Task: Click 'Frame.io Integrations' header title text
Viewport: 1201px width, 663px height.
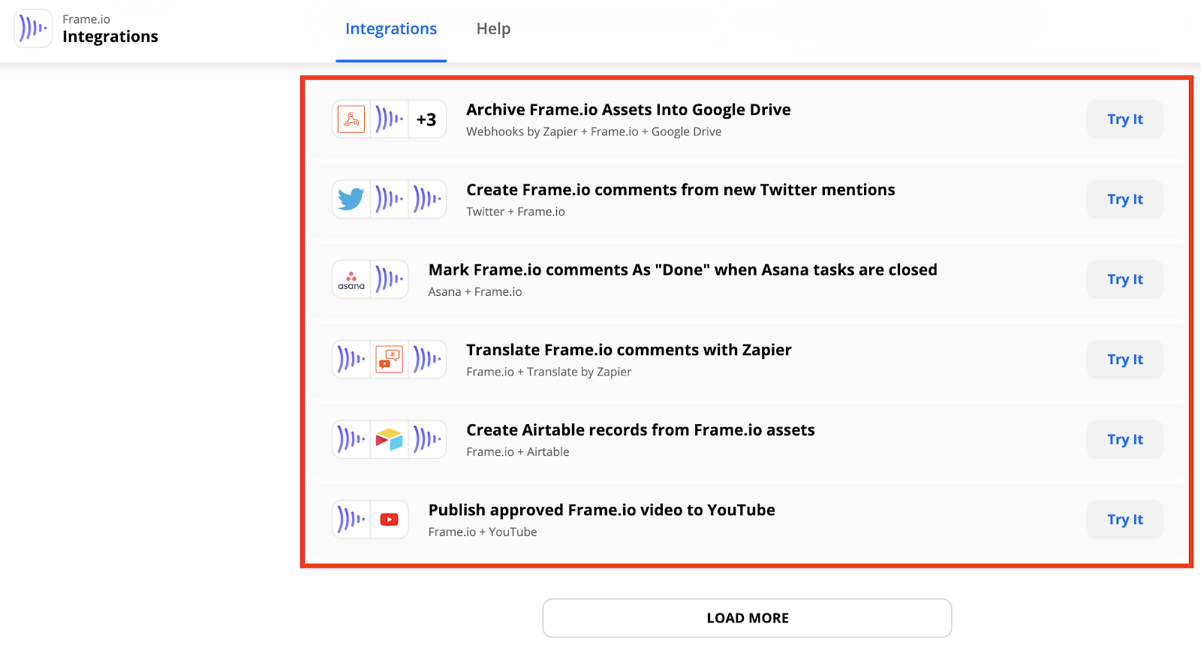Action: tap(110, 29)
